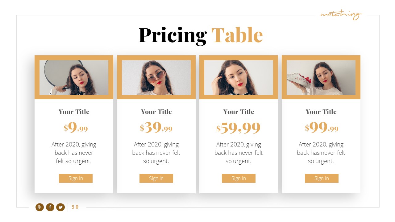Screen dimensions: 395x222
Task: Click Your Title above the $9.99 price
Action: 74,112
